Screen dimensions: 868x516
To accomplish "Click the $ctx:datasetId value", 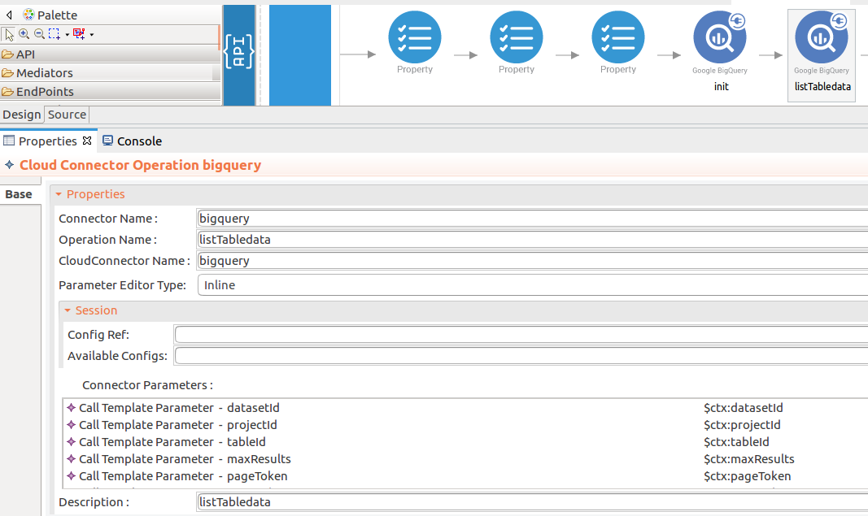I will [x=743, y=408].
